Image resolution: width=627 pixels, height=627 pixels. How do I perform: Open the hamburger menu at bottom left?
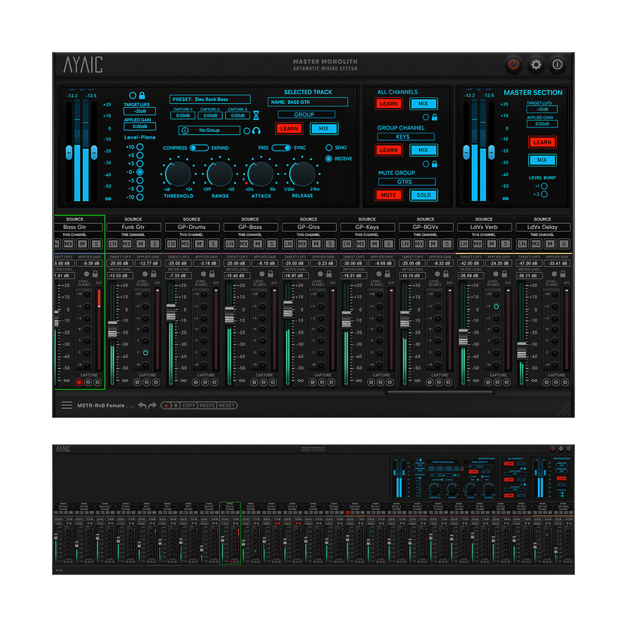click(x=67, y=405)
